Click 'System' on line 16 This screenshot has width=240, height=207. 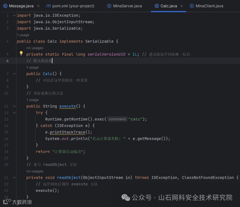(x=52, y=139)
